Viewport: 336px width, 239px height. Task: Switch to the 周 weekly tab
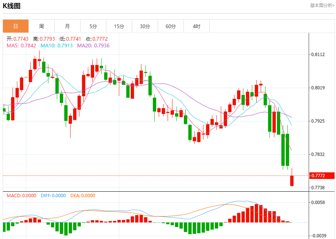pos(41,26)
